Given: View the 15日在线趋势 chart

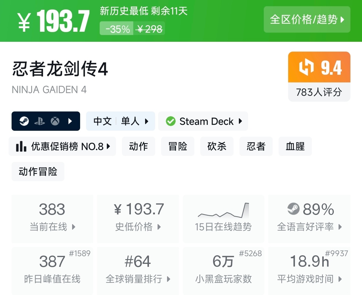Looking at the screenshot, I should click(x=223, y=219).
